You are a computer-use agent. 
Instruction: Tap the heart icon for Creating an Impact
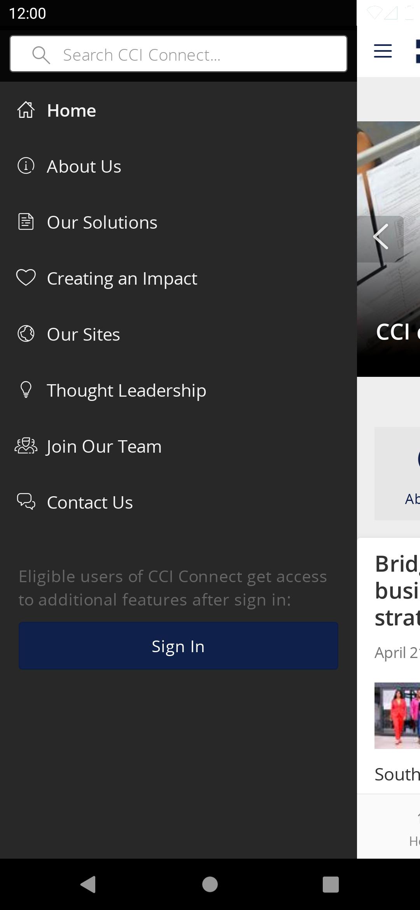coord(26,278)
